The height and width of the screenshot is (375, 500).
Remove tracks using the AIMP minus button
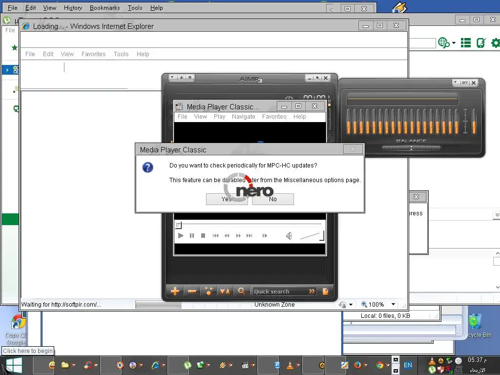[192, 291]
